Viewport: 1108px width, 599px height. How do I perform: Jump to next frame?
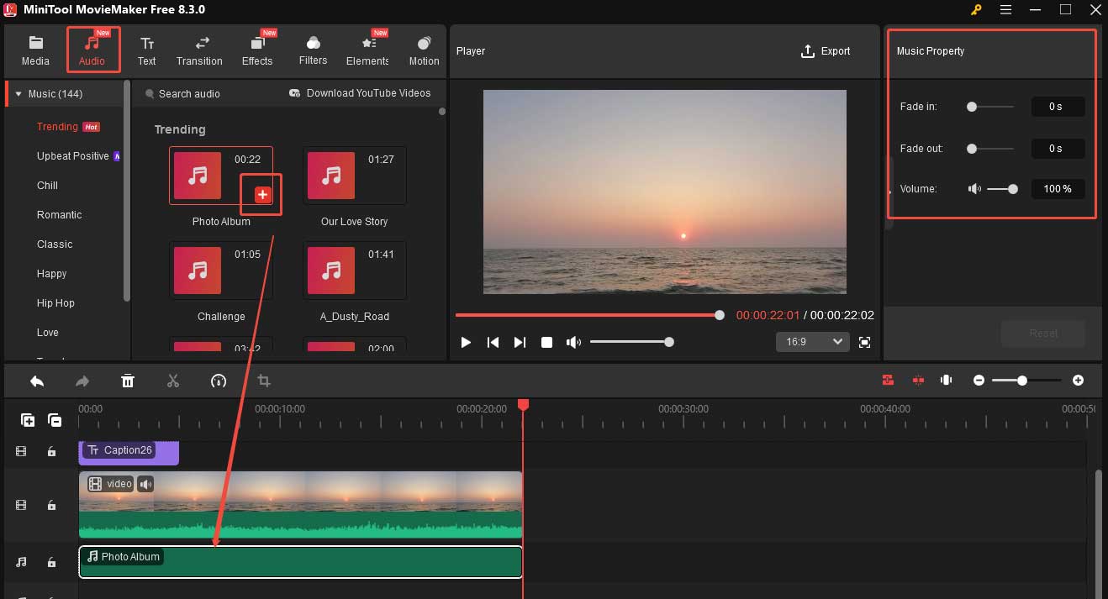(x=520, y=342)
